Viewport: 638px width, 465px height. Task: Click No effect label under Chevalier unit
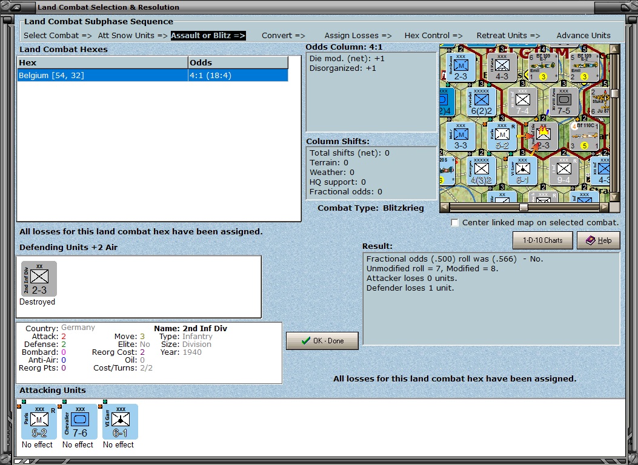(x=78, y=444)
